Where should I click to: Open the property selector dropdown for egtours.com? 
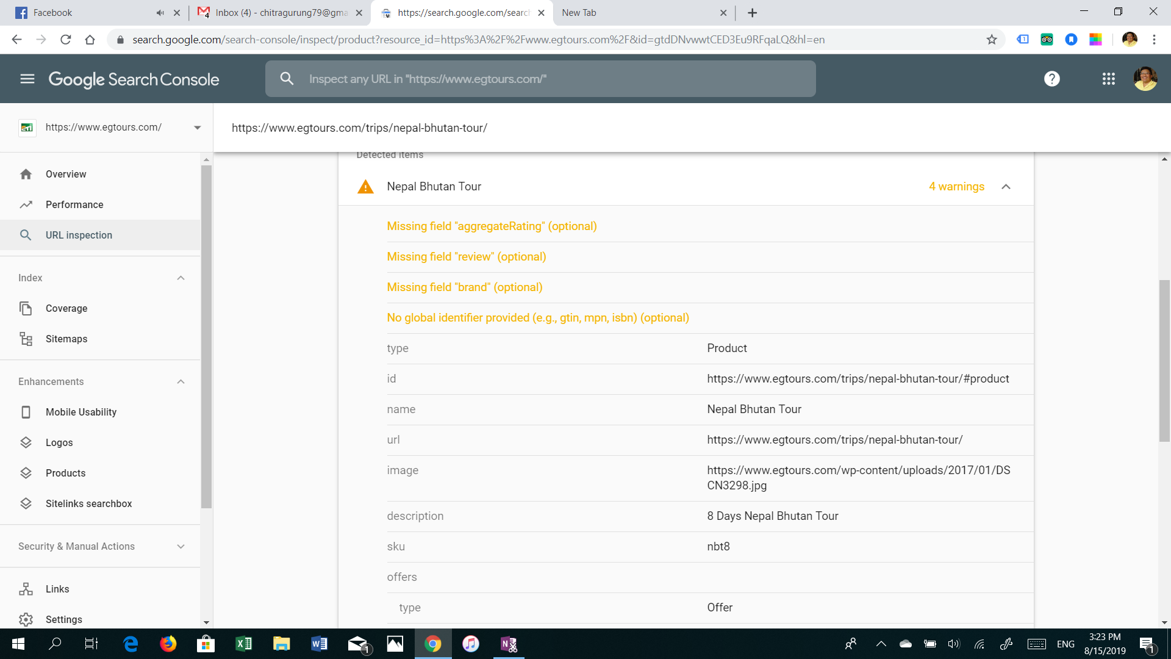[x=197, y=128]
